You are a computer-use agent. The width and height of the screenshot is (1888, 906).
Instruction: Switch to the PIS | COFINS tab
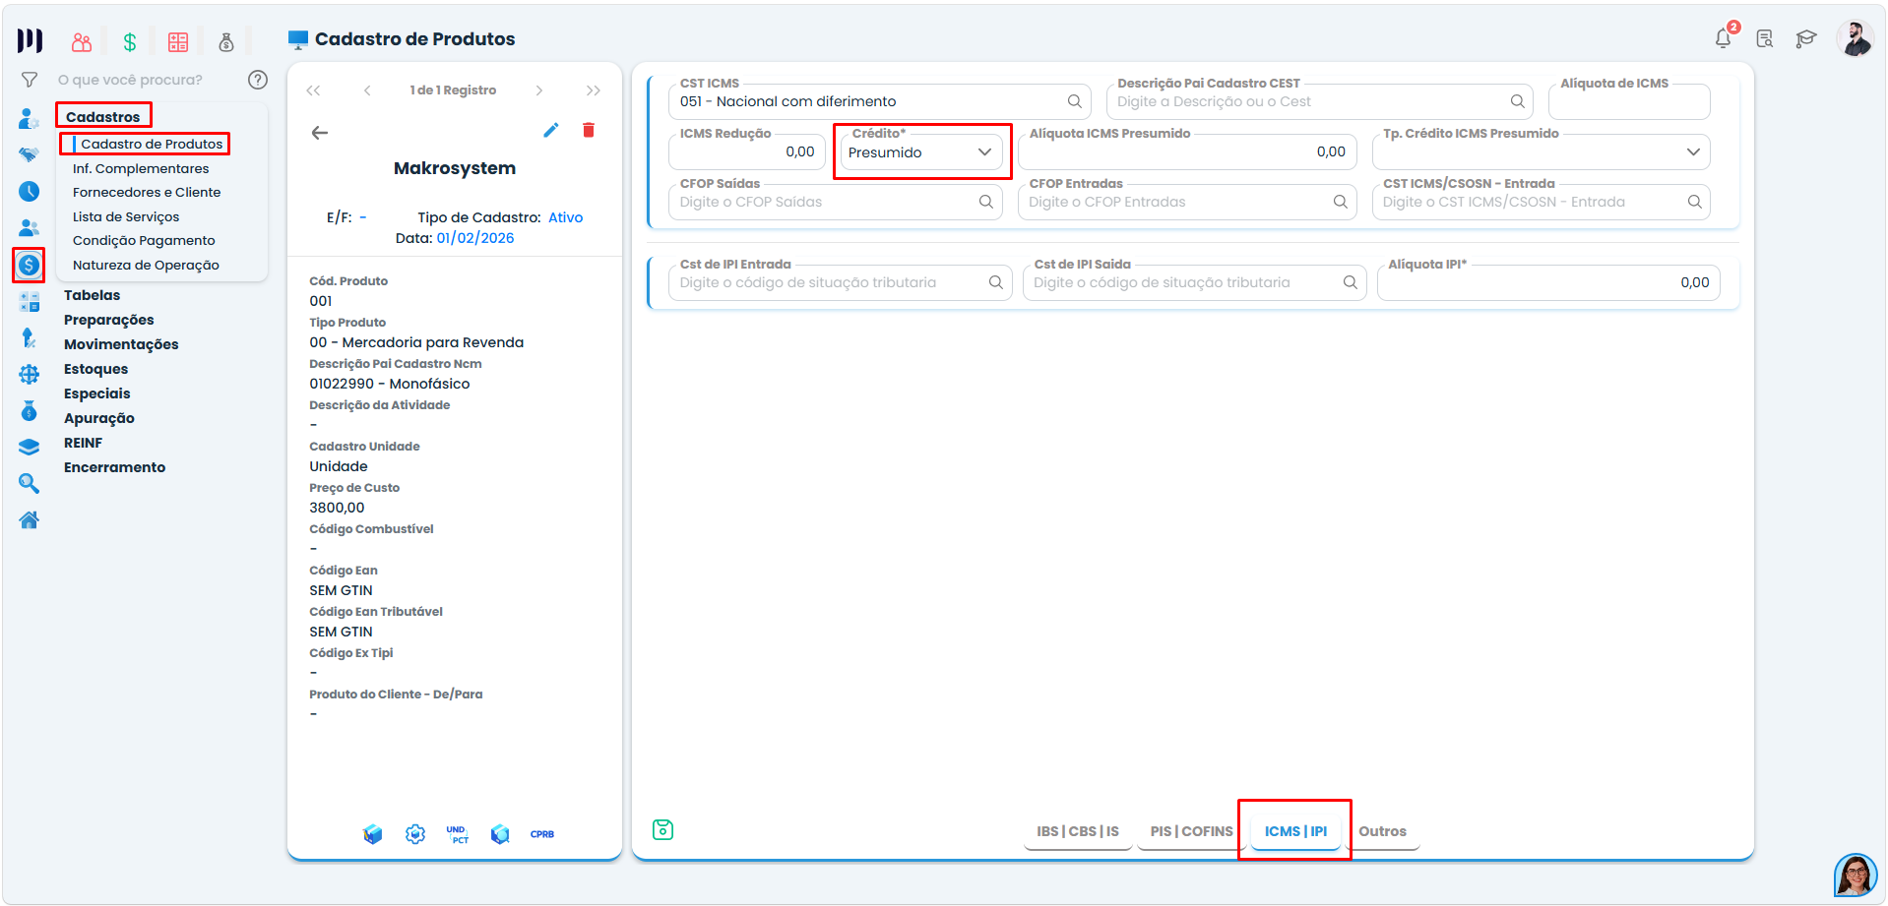1191,831
